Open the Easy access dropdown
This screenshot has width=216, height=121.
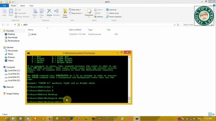point(76,13)
